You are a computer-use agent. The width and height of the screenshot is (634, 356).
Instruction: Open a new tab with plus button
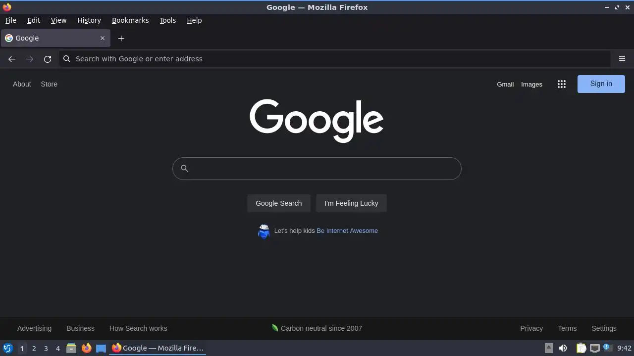(121, 38)
